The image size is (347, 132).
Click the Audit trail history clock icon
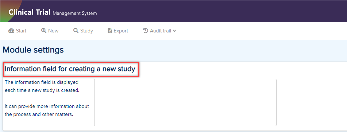145,31
